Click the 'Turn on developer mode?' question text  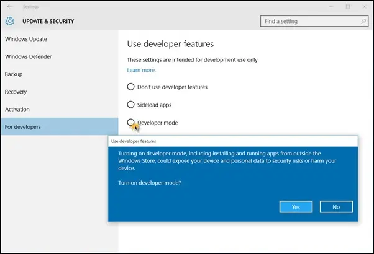(150, 183)
